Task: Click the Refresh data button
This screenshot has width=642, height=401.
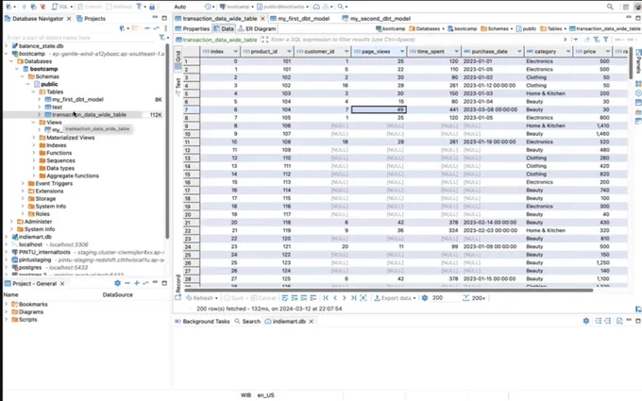Action: tap(202, 298)
